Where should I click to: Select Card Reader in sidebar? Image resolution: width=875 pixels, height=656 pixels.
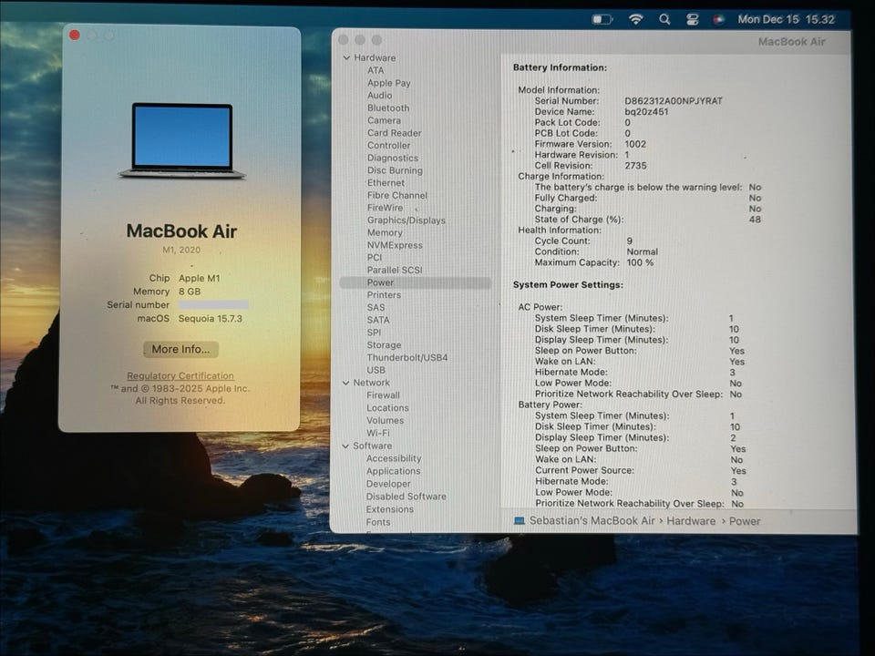(395, 133)
